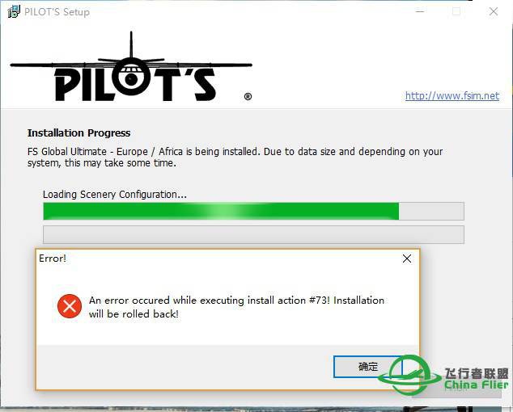
Task: Click the unfilled end of the top progress bar
Action: tap(431, 211)
